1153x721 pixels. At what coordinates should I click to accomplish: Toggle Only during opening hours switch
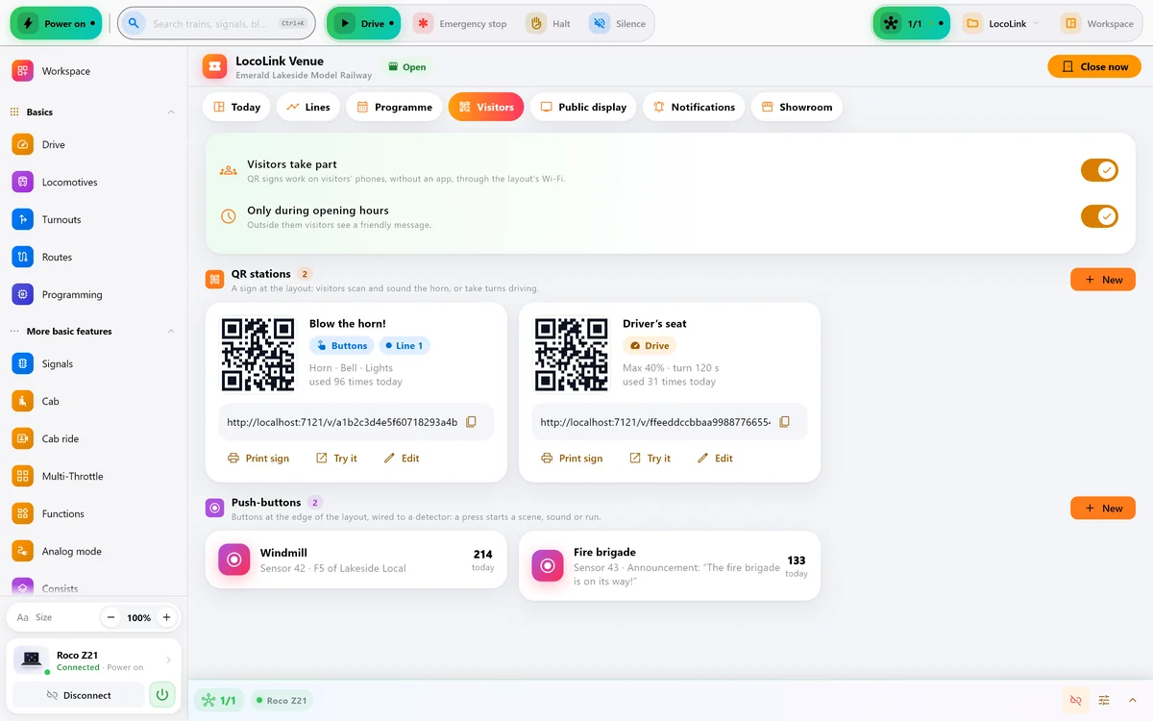[x=1099, y=216]
